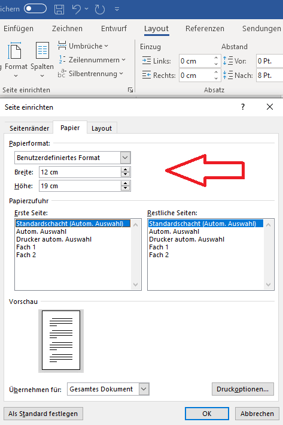The height and width of the screenshot is (425, 283).
Task: Click Als Standard festlegen button
Action: pyautogui.click(x=43, y=414)
